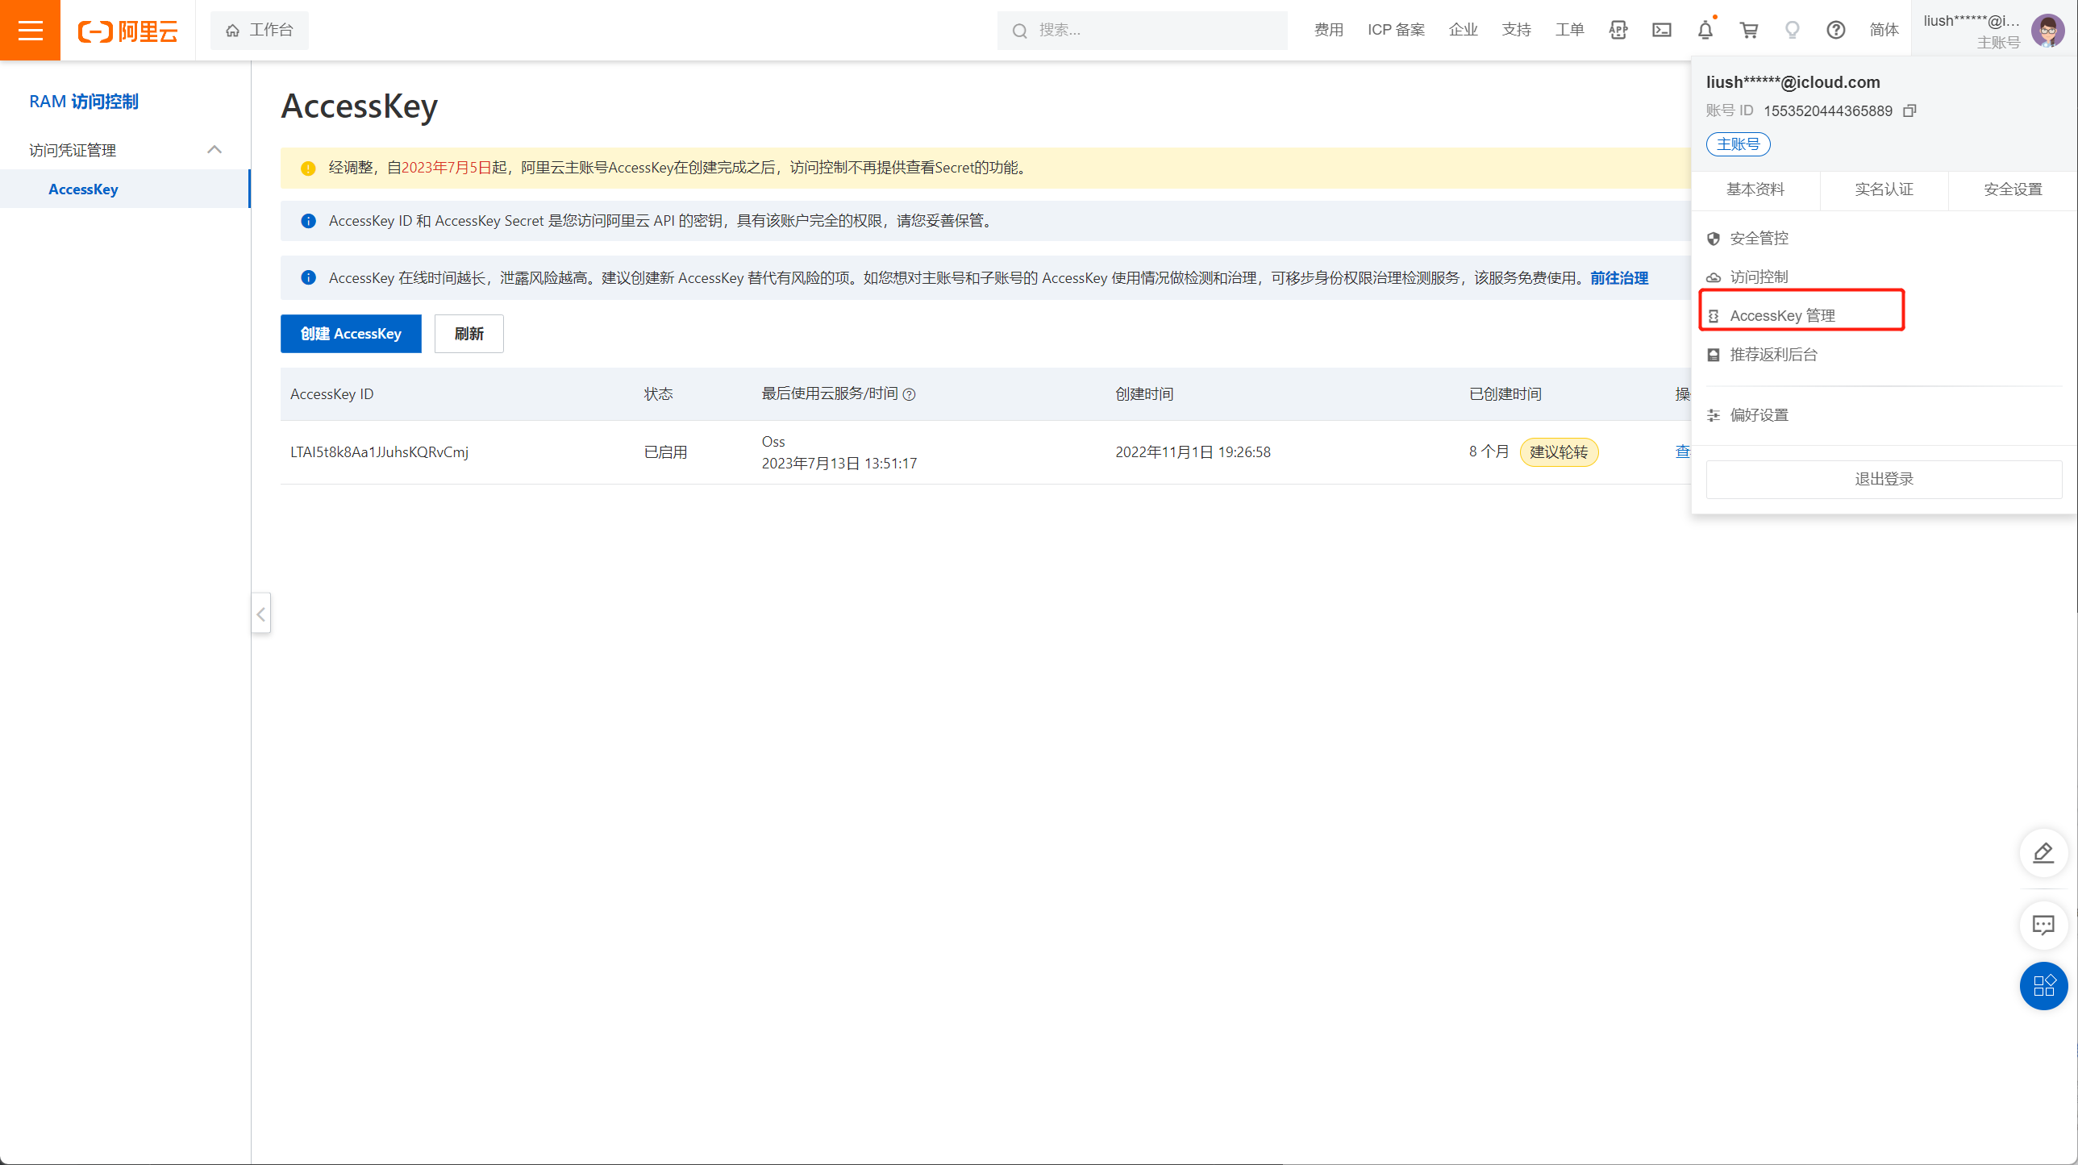Click the 创建时间 column header
The width and height of the screenshot is (2078, 1165).
(1144, 394)
